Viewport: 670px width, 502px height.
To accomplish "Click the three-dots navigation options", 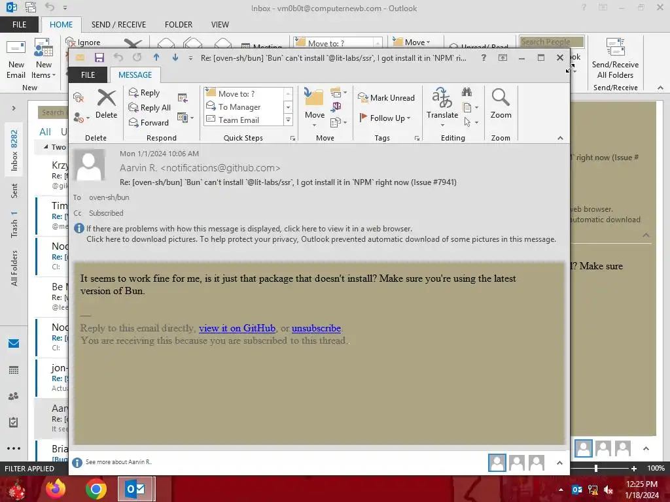I will [x=14, y=448].
